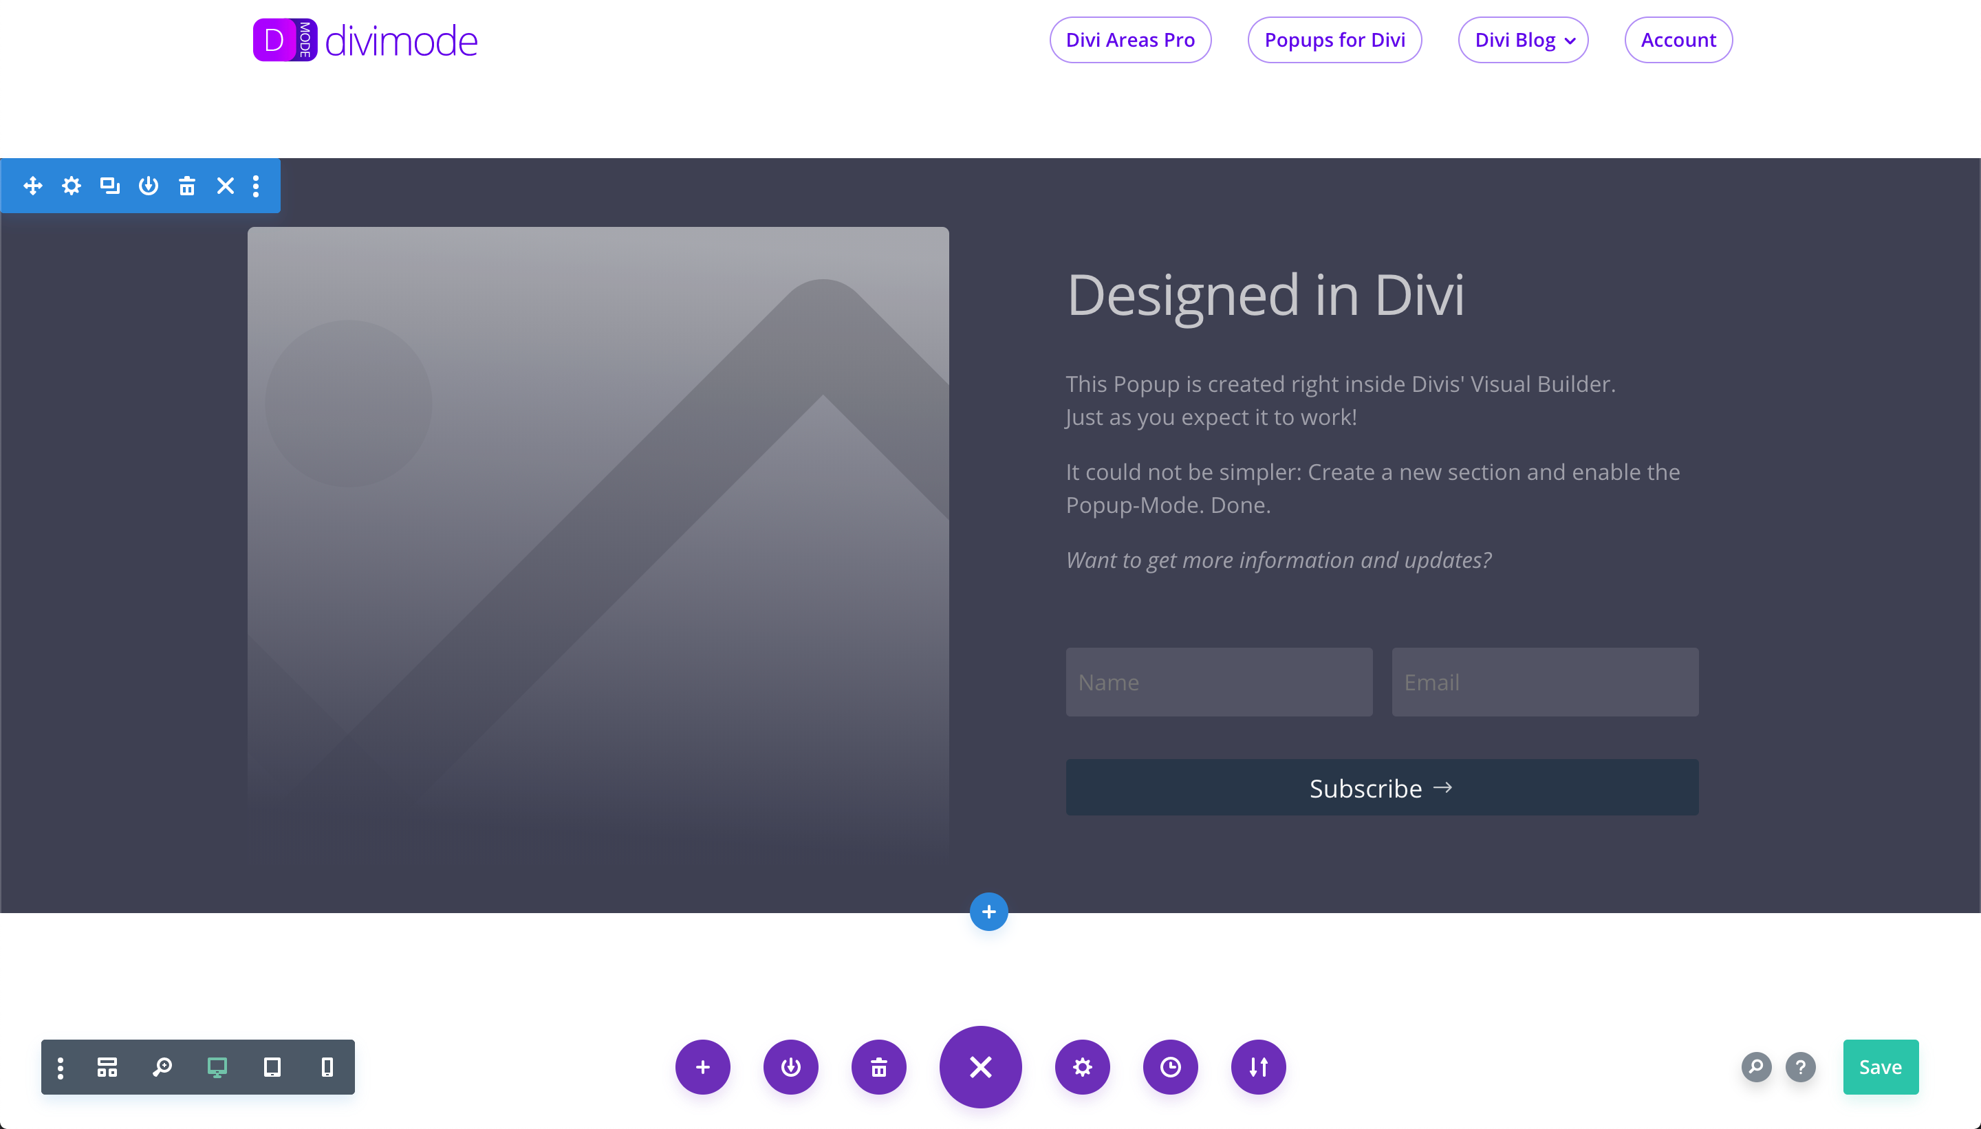Toggle tablet view in bottom toolbar
1981x1129 pixels.
point(272,1066)
